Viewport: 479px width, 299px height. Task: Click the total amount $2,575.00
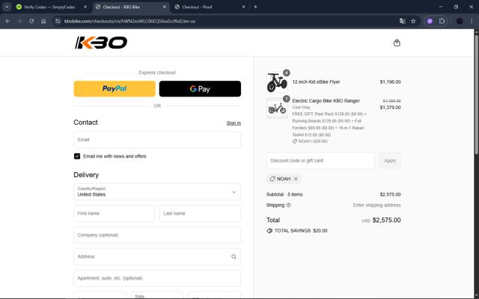click(x=386, y=221)
